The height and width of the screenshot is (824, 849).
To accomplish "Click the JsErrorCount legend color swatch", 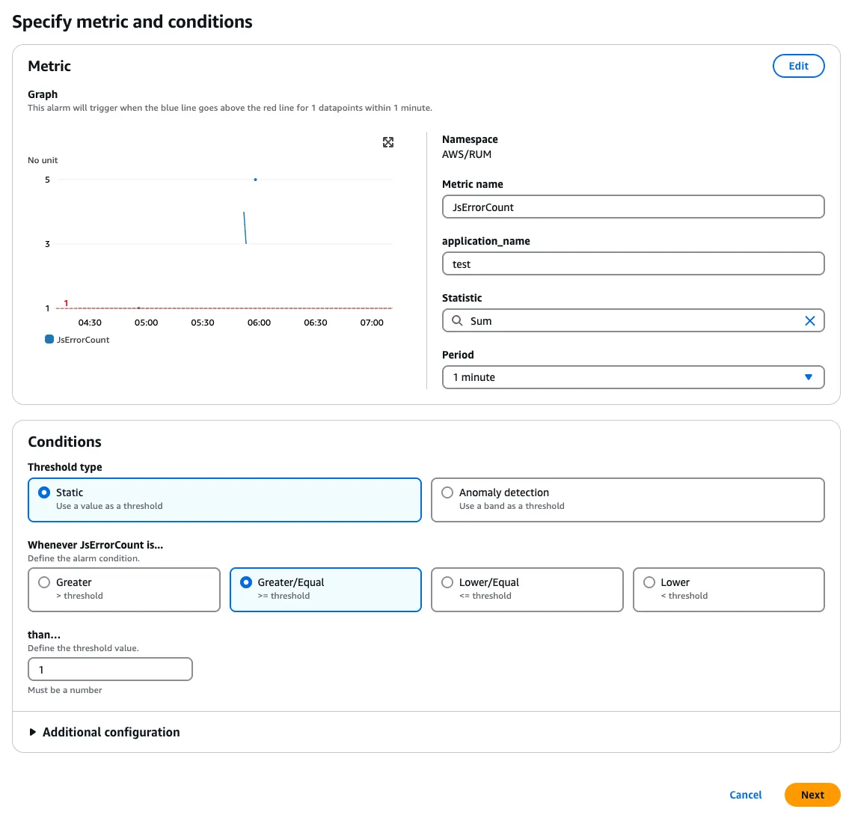I will coord(49,340).
